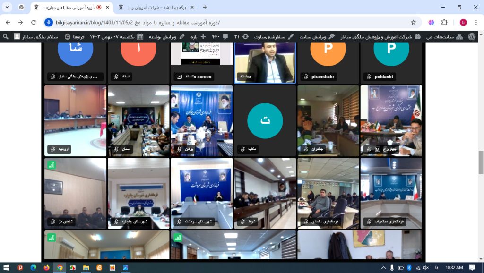Image resolution: width=484 pixels, height=273 pixels.
Task: Bookmark this page with the star icon
Action: [x=414, y=22]
